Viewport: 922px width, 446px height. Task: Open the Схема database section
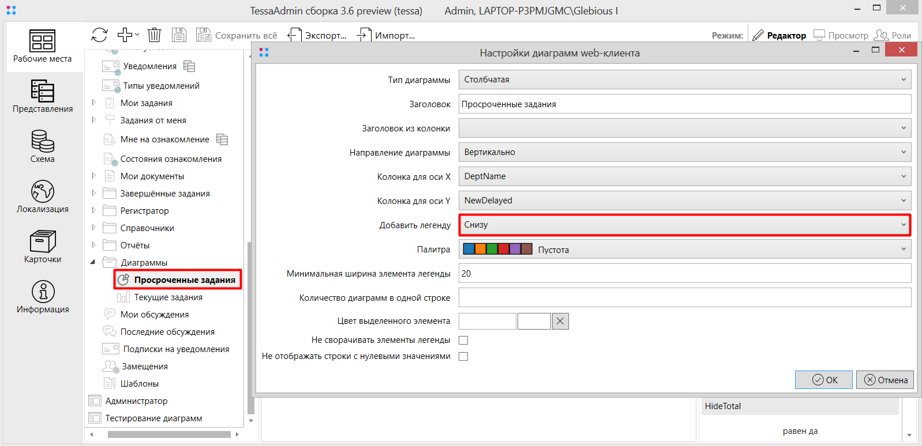click(x=42, y=146)
